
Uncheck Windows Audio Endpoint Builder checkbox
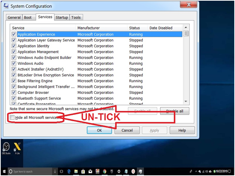14,57
